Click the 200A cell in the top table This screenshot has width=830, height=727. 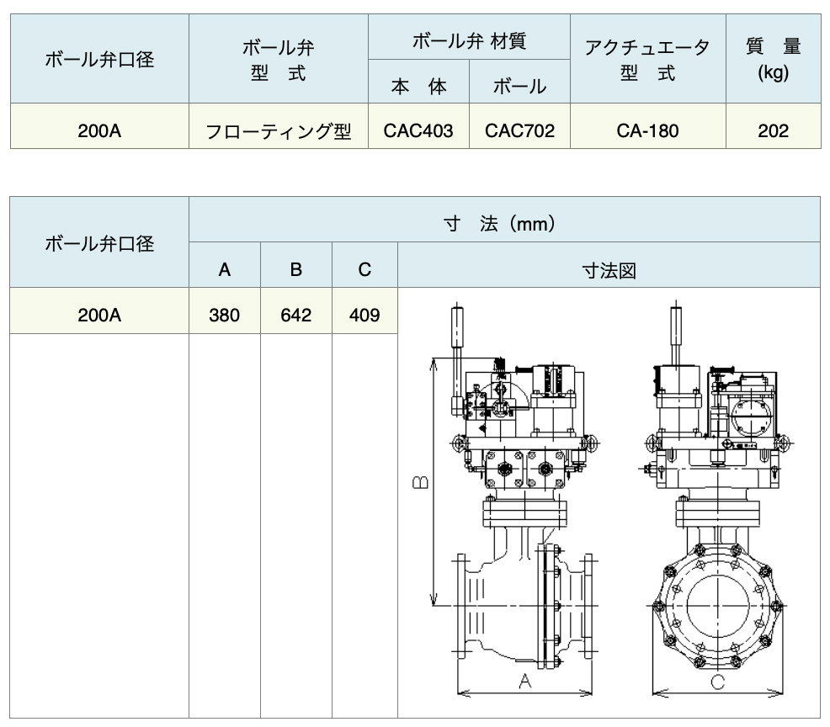click(99, 126)
